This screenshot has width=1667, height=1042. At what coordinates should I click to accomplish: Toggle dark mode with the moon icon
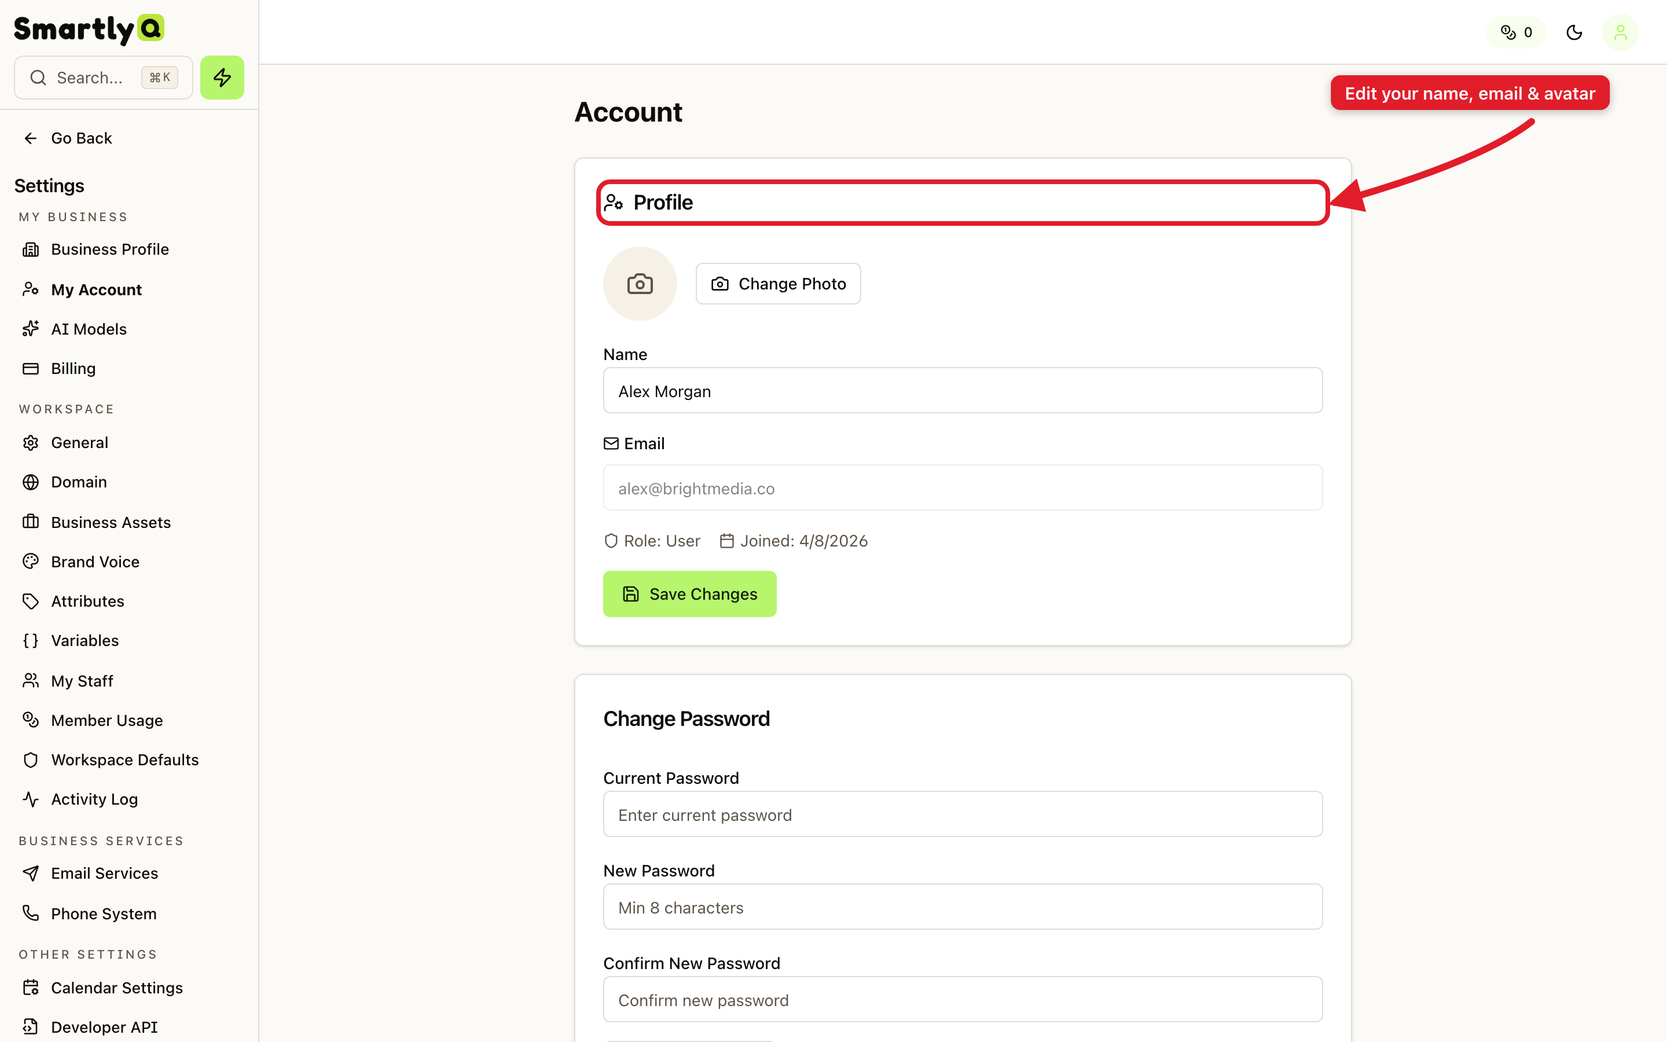pyautogui.click(x=1574, y=32)
